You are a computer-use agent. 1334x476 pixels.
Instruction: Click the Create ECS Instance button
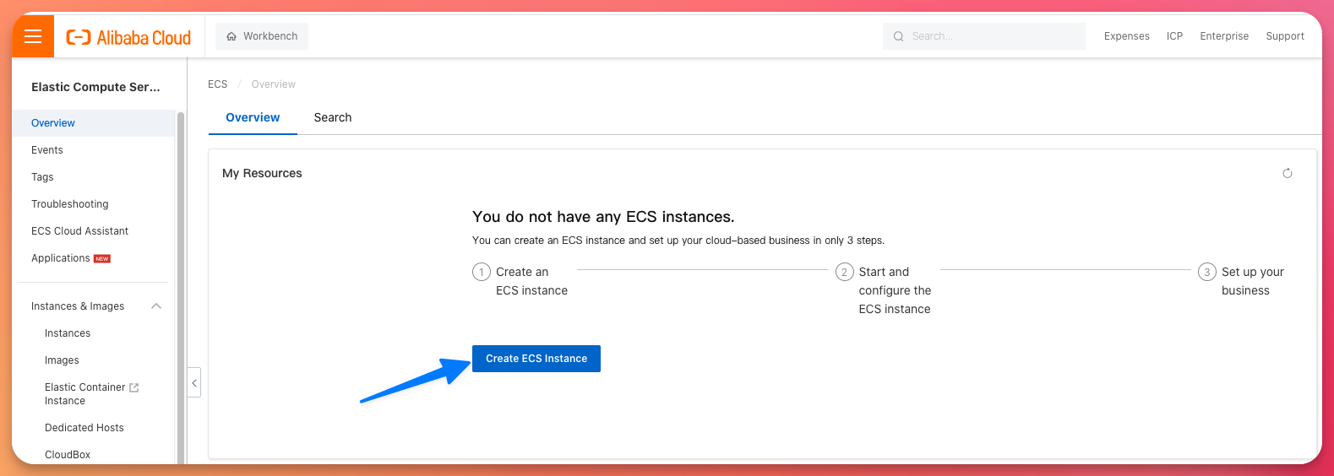536,359
